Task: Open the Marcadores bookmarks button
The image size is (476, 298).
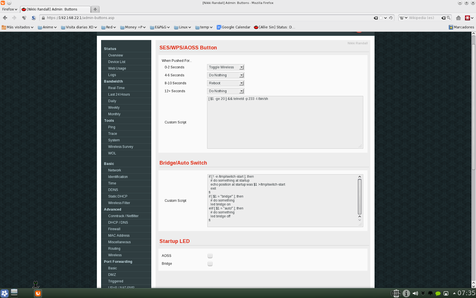Action: [461, 27]
